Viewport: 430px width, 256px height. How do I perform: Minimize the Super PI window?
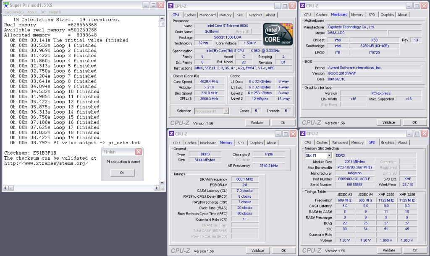point(145,5)
